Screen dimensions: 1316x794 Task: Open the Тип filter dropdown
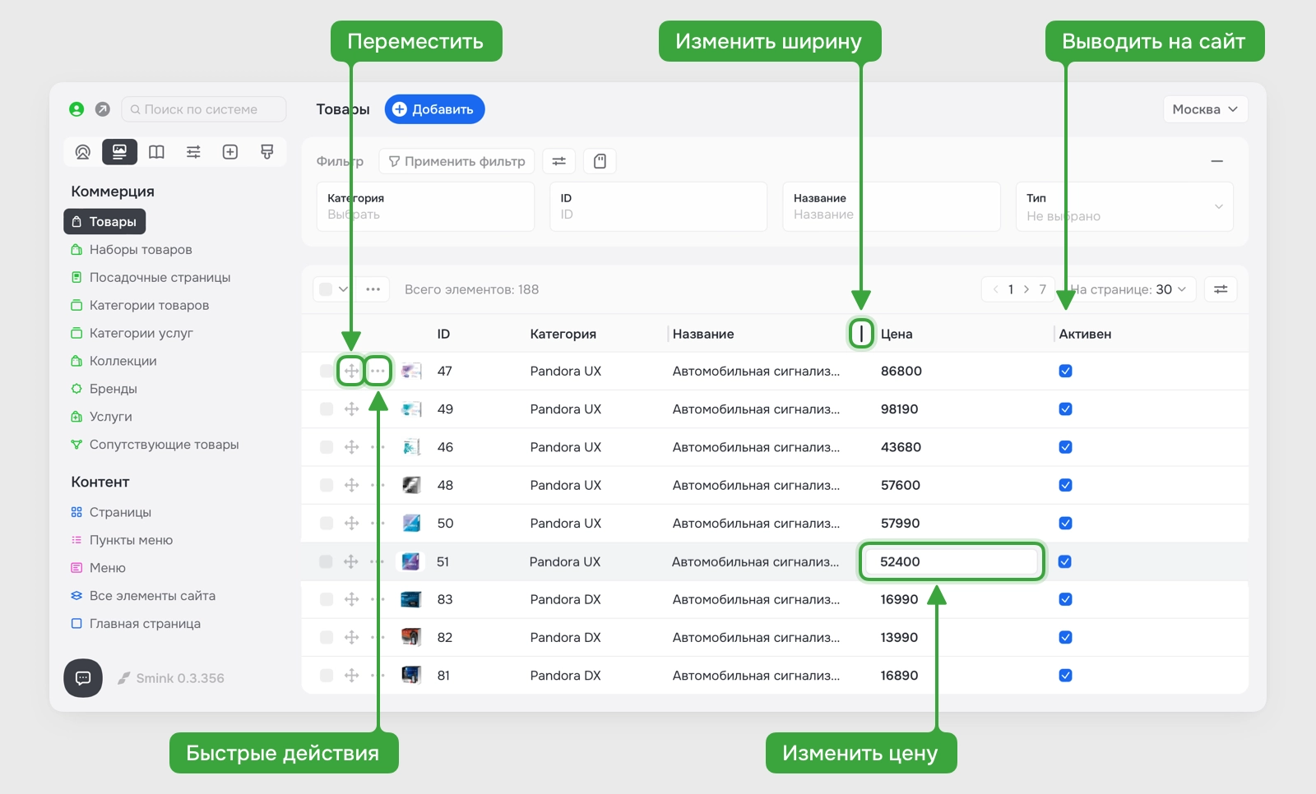(1124, 207)
